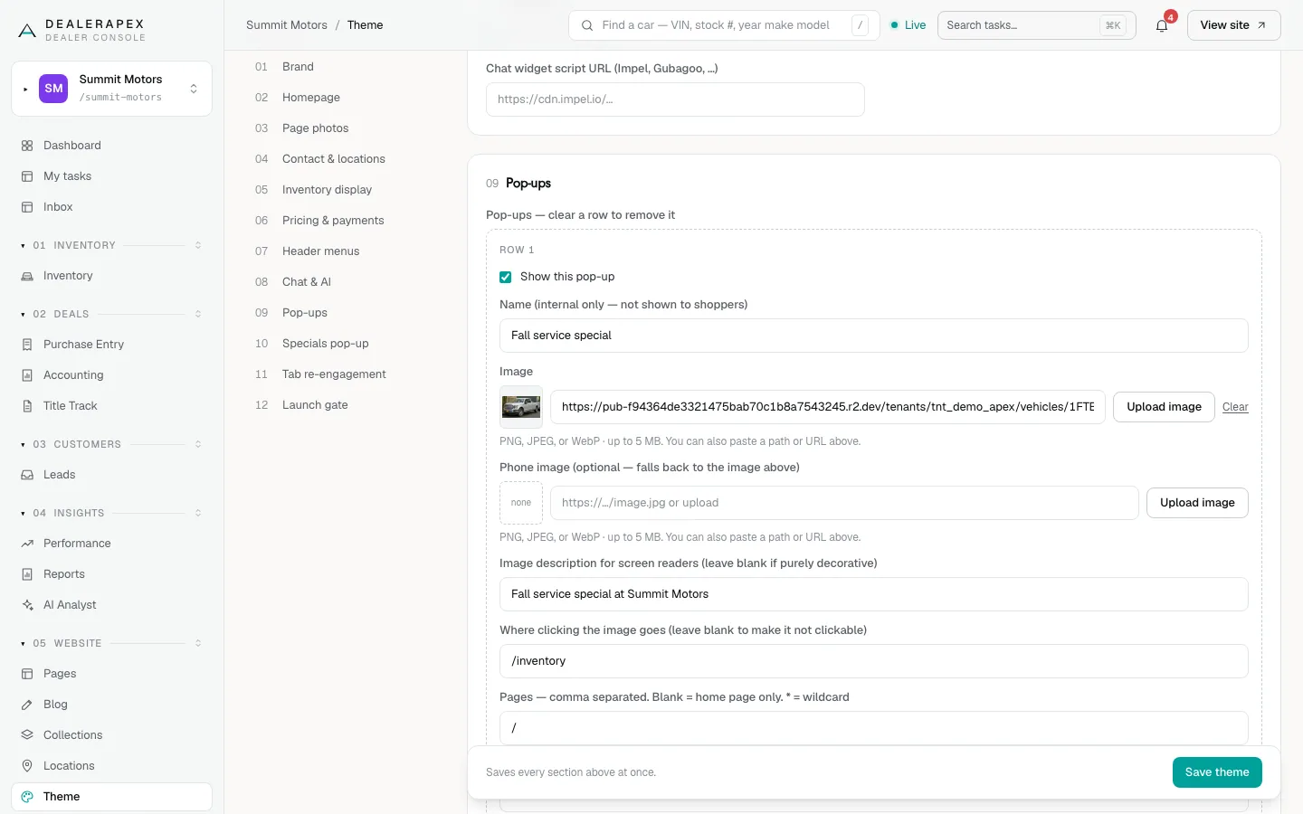Click the Theme palette icon
1303x814 pixels.
27,797
